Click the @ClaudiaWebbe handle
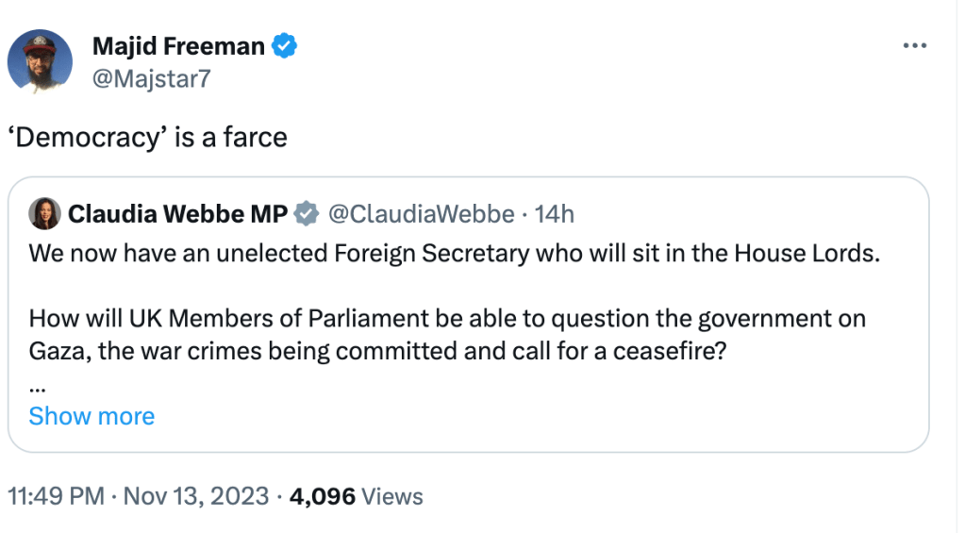Screen dimensions: 965x533 click(419, 215)
